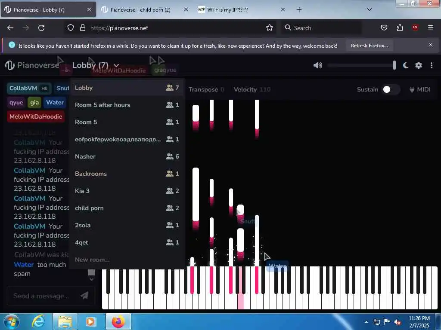
Task: Click the Water user chip
Action: pos(55,102)
